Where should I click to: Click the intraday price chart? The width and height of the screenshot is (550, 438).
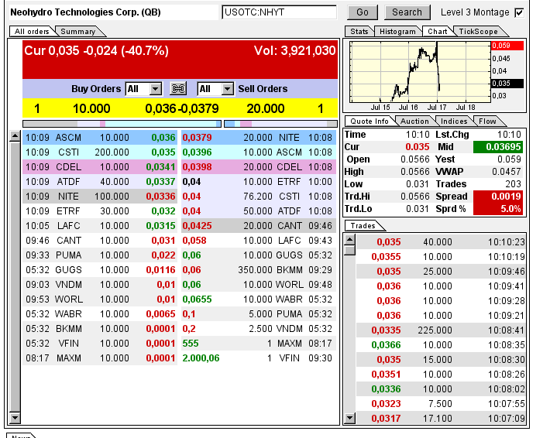coord(420,72)
